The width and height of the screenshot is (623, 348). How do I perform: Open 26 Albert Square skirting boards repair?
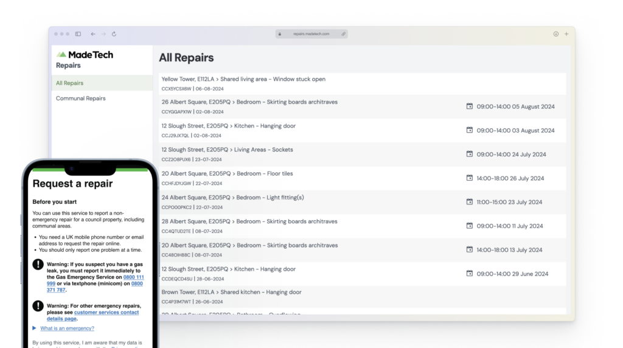tap(363, 106)
